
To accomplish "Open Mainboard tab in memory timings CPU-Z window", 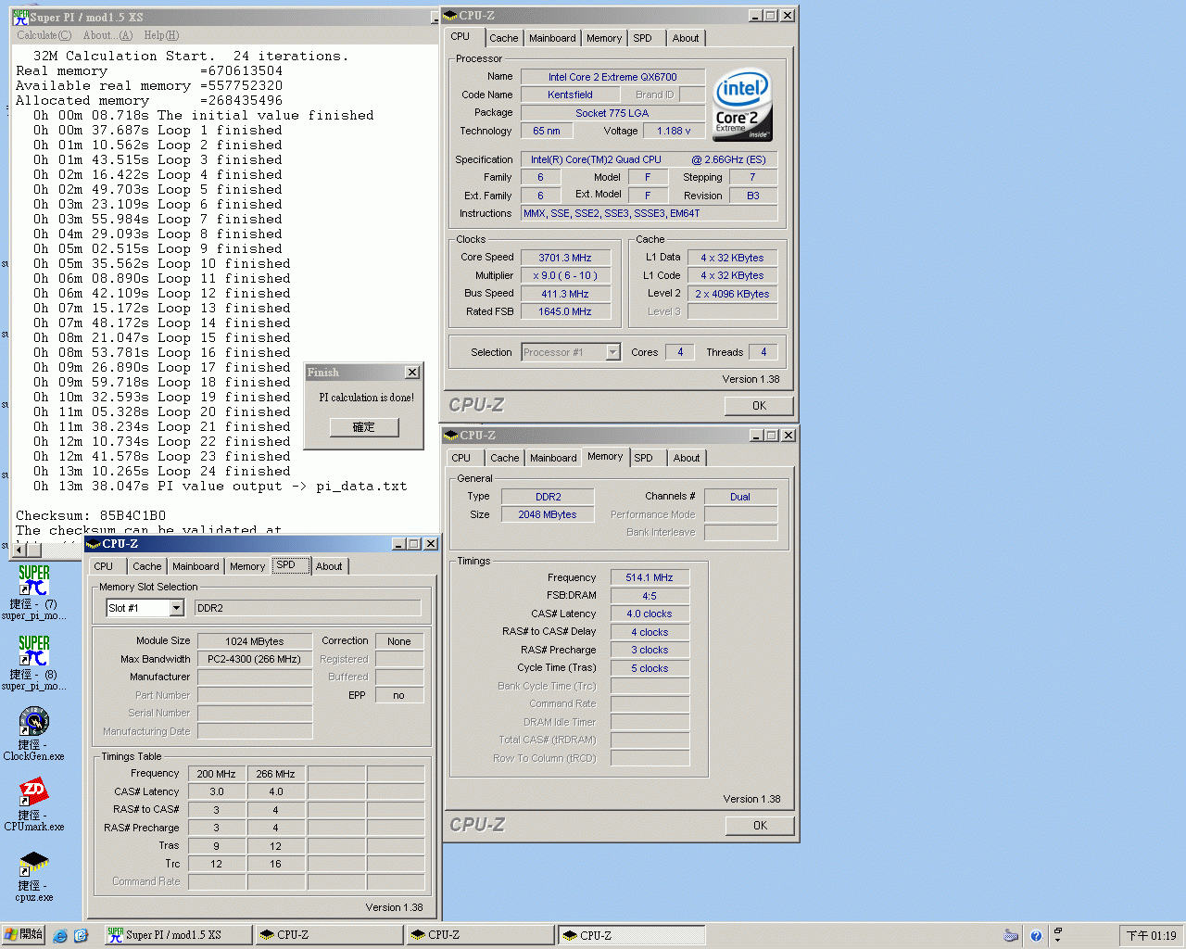I will coord(553,458).
